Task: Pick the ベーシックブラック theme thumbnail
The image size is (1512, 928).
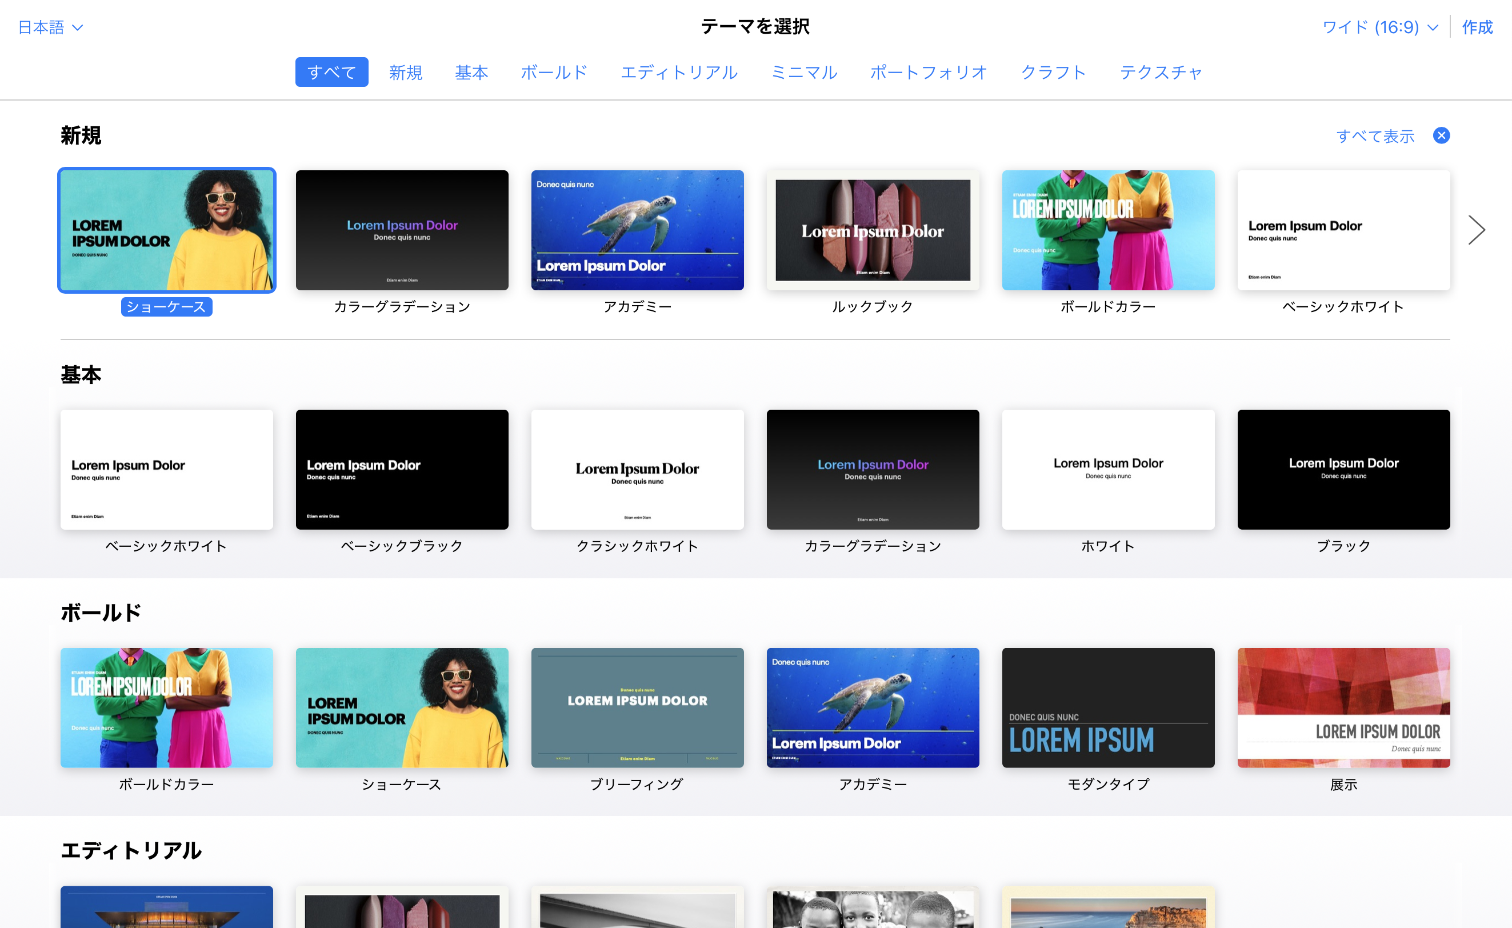Action: point(402,470)
